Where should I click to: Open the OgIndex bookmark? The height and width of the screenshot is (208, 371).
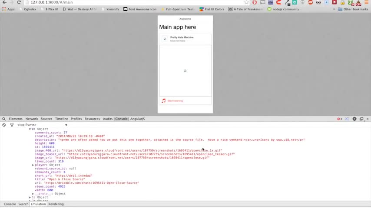pyautogui.click(x=28, y=9)
